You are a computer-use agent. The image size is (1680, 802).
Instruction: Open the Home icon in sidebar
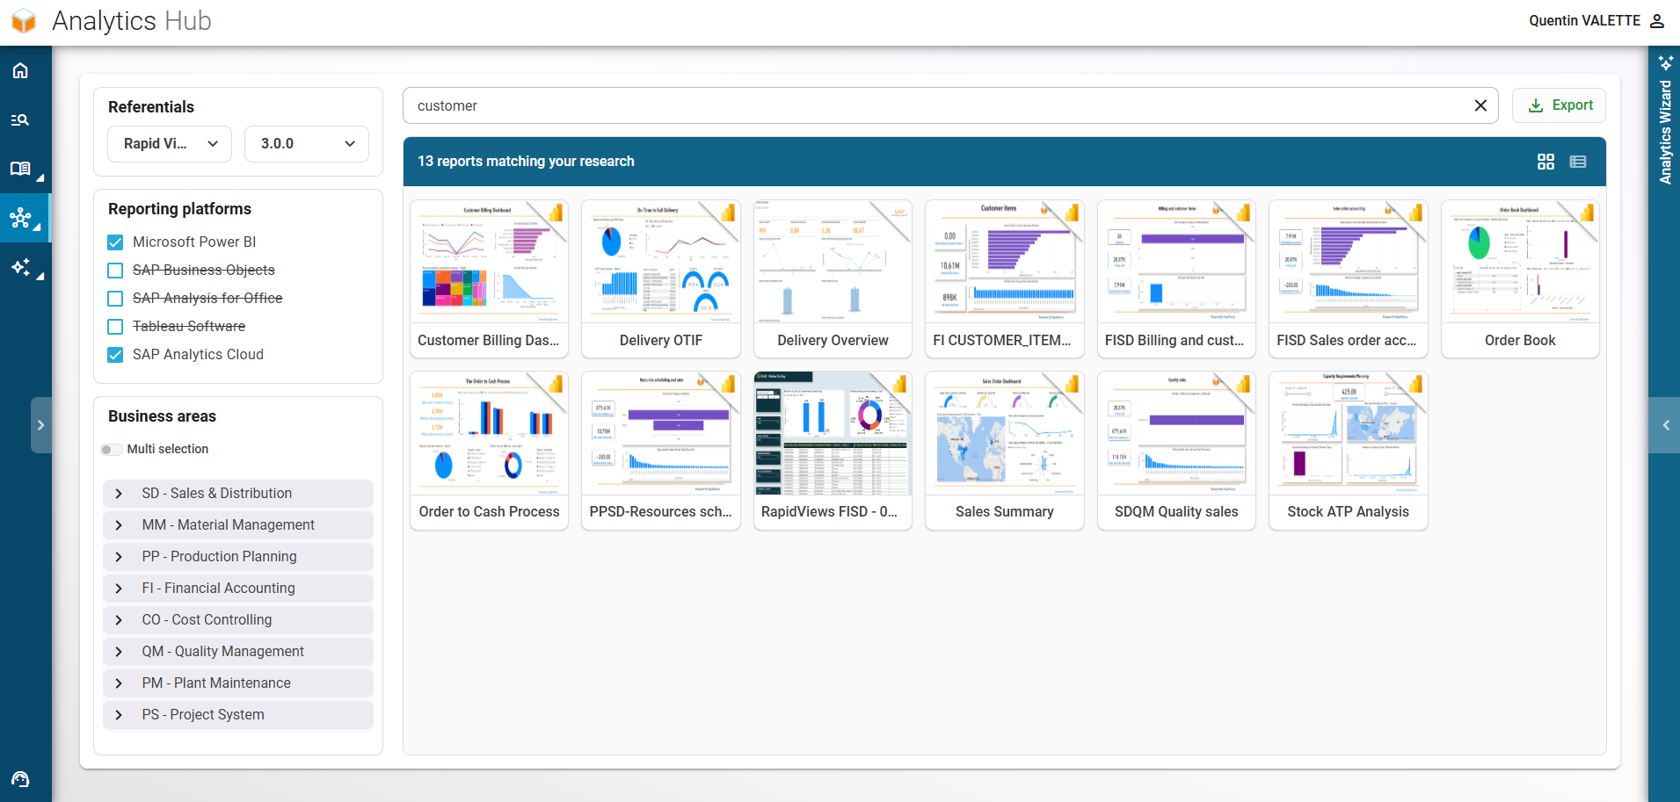tap(20, 70)
